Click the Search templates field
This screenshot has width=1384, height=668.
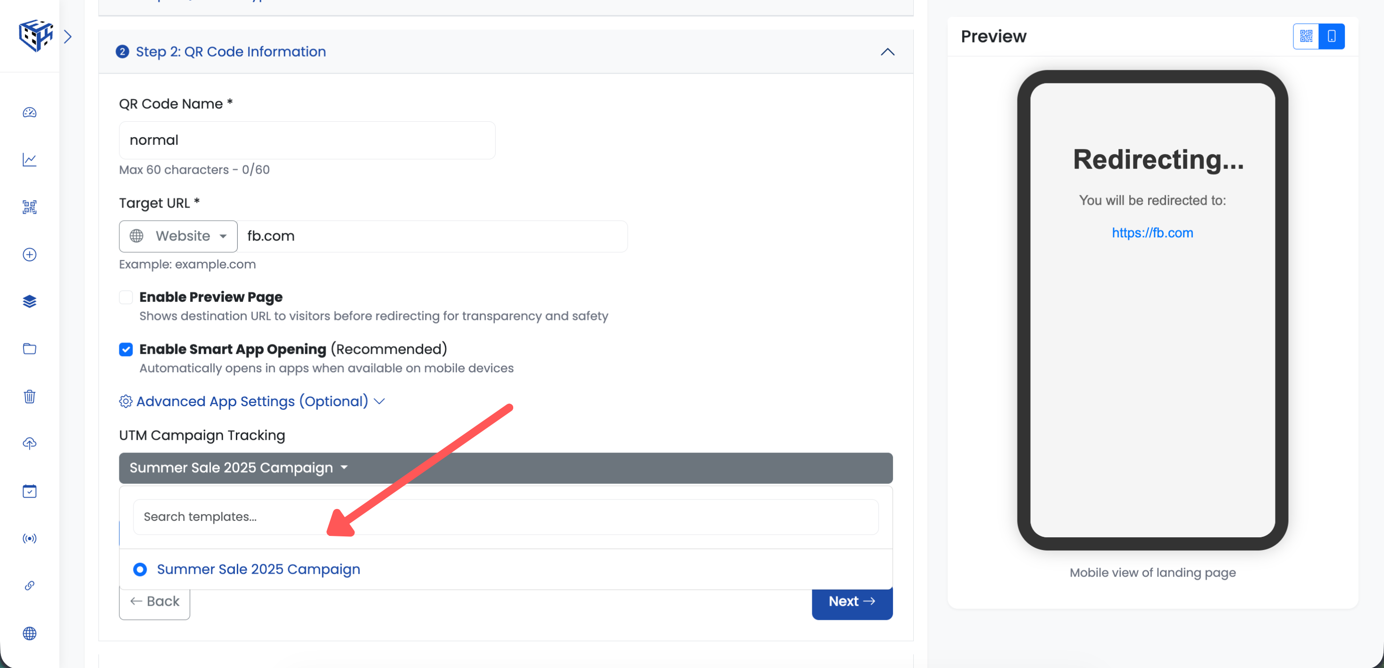coord(505,517)
